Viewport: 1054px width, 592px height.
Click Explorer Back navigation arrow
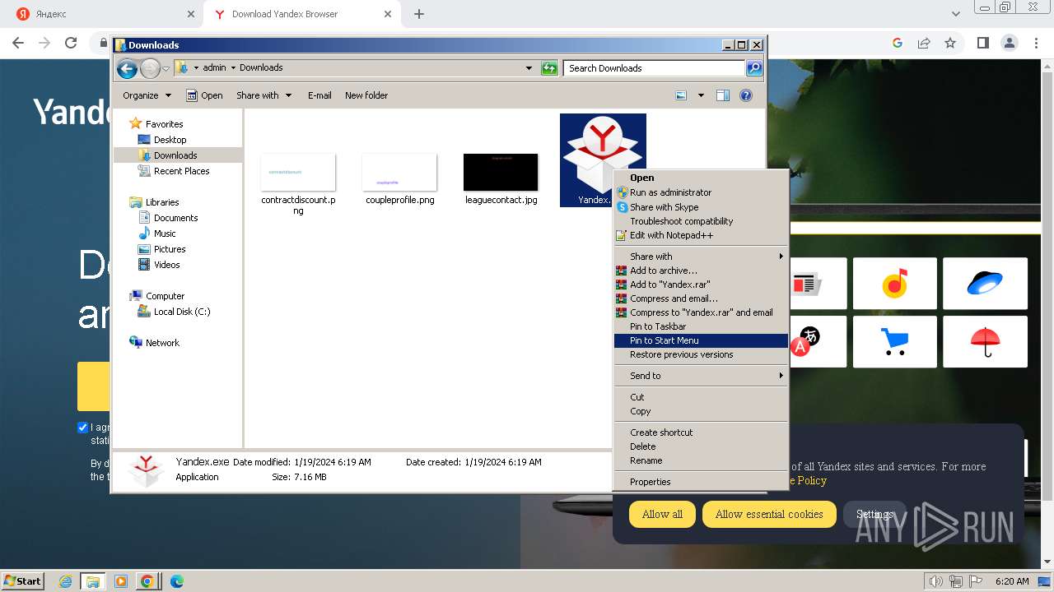coord(127,68)
